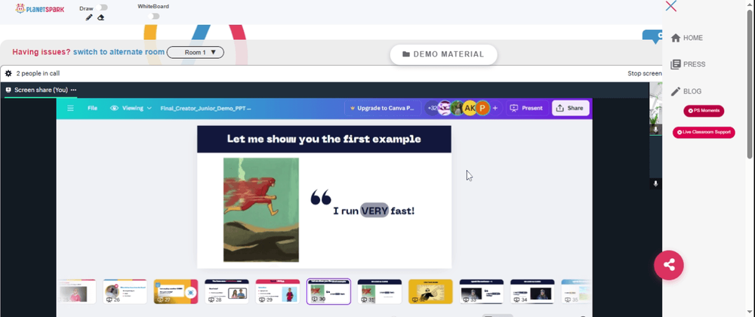Select the Screen share (You) tab
755x317 pixels.
tap(41, 90)
